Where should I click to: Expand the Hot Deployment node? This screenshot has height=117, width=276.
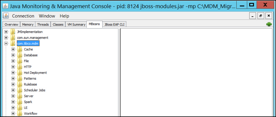pos(13,73)
